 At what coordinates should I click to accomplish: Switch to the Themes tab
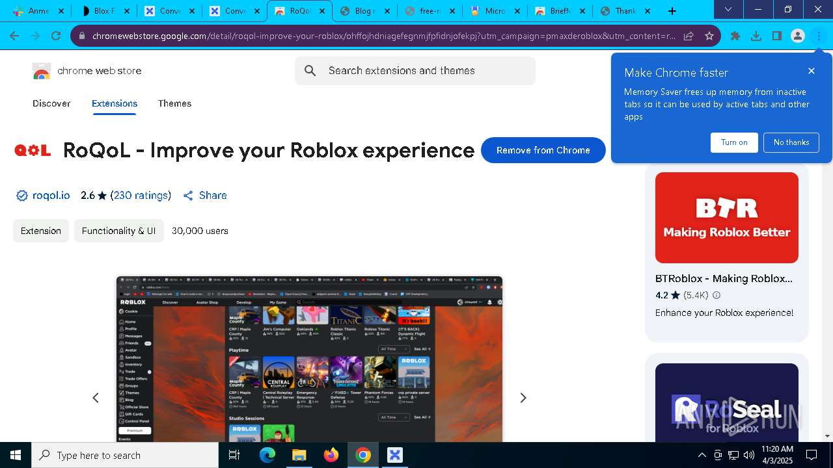point(174,103)
